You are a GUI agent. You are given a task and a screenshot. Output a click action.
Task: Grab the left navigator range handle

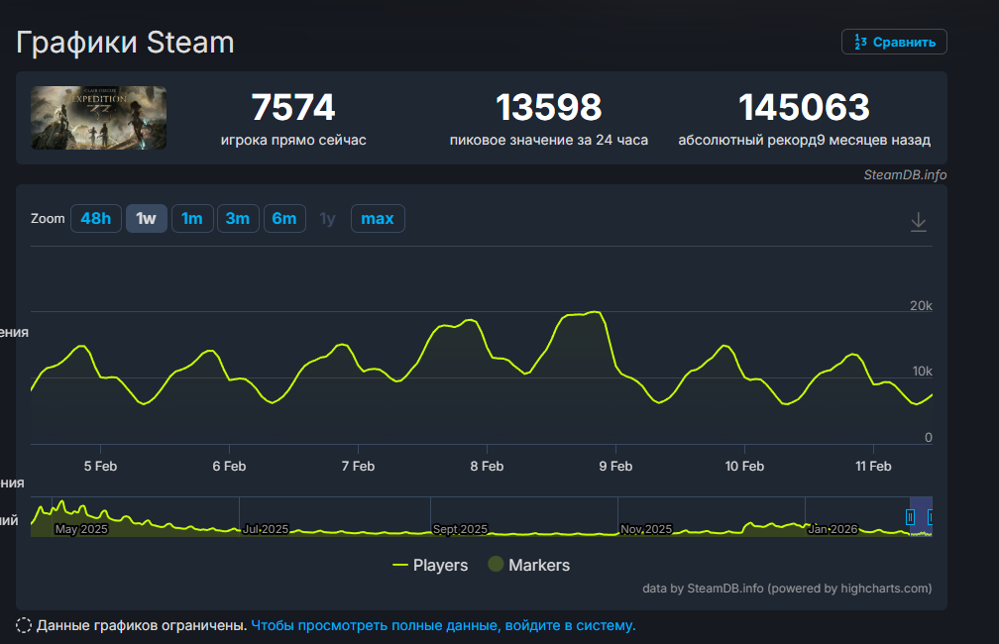911,516
